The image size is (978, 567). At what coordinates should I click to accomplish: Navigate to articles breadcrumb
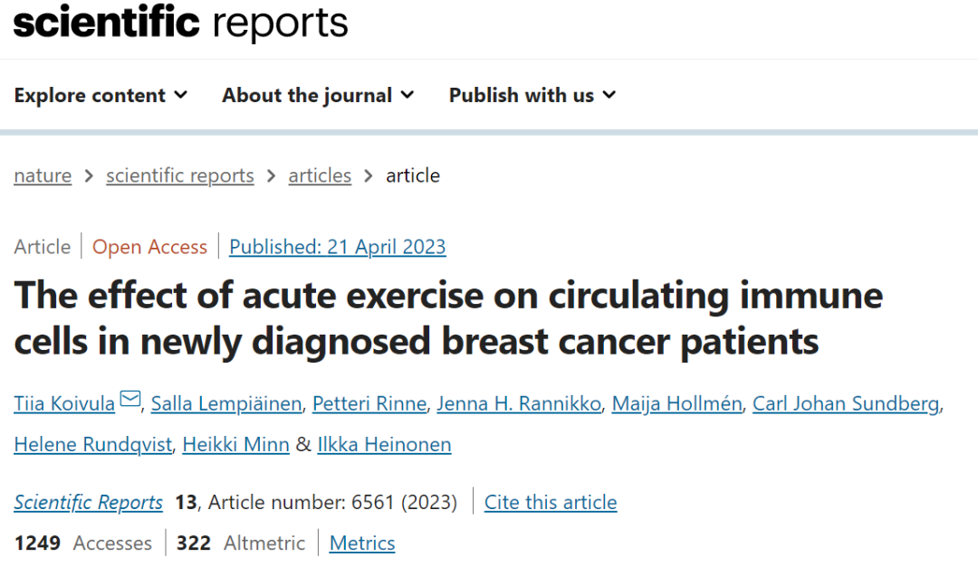[x=320, y=175]
